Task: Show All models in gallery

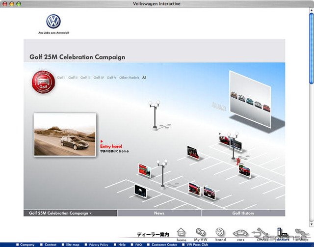Action: 144,78
